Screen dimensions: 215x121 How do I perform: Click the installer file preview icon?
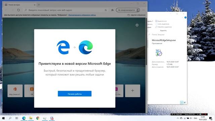click(159, 53)
